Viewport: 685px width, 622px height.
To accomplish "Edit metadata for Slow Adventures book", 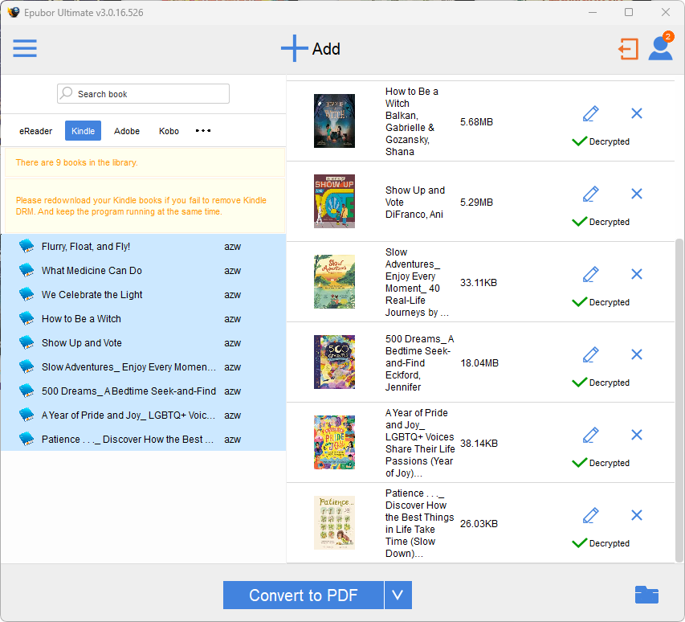I will click(590, 274).
